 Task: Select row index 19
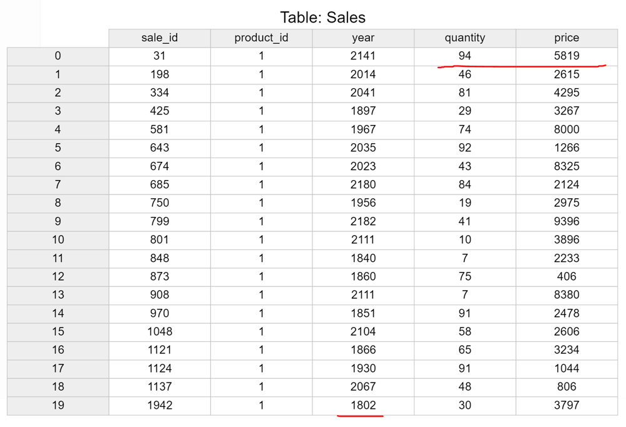tap(58, 406)
